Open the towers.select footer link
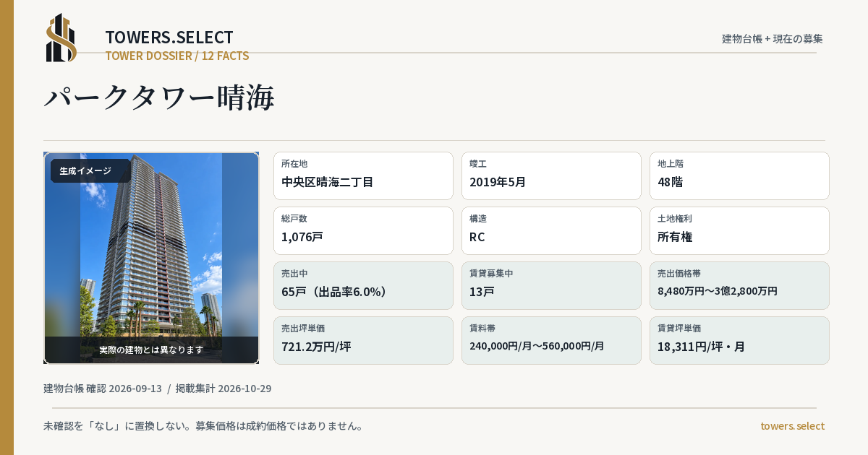This screenshot has width=868, height=455. (x=792, y=426)
